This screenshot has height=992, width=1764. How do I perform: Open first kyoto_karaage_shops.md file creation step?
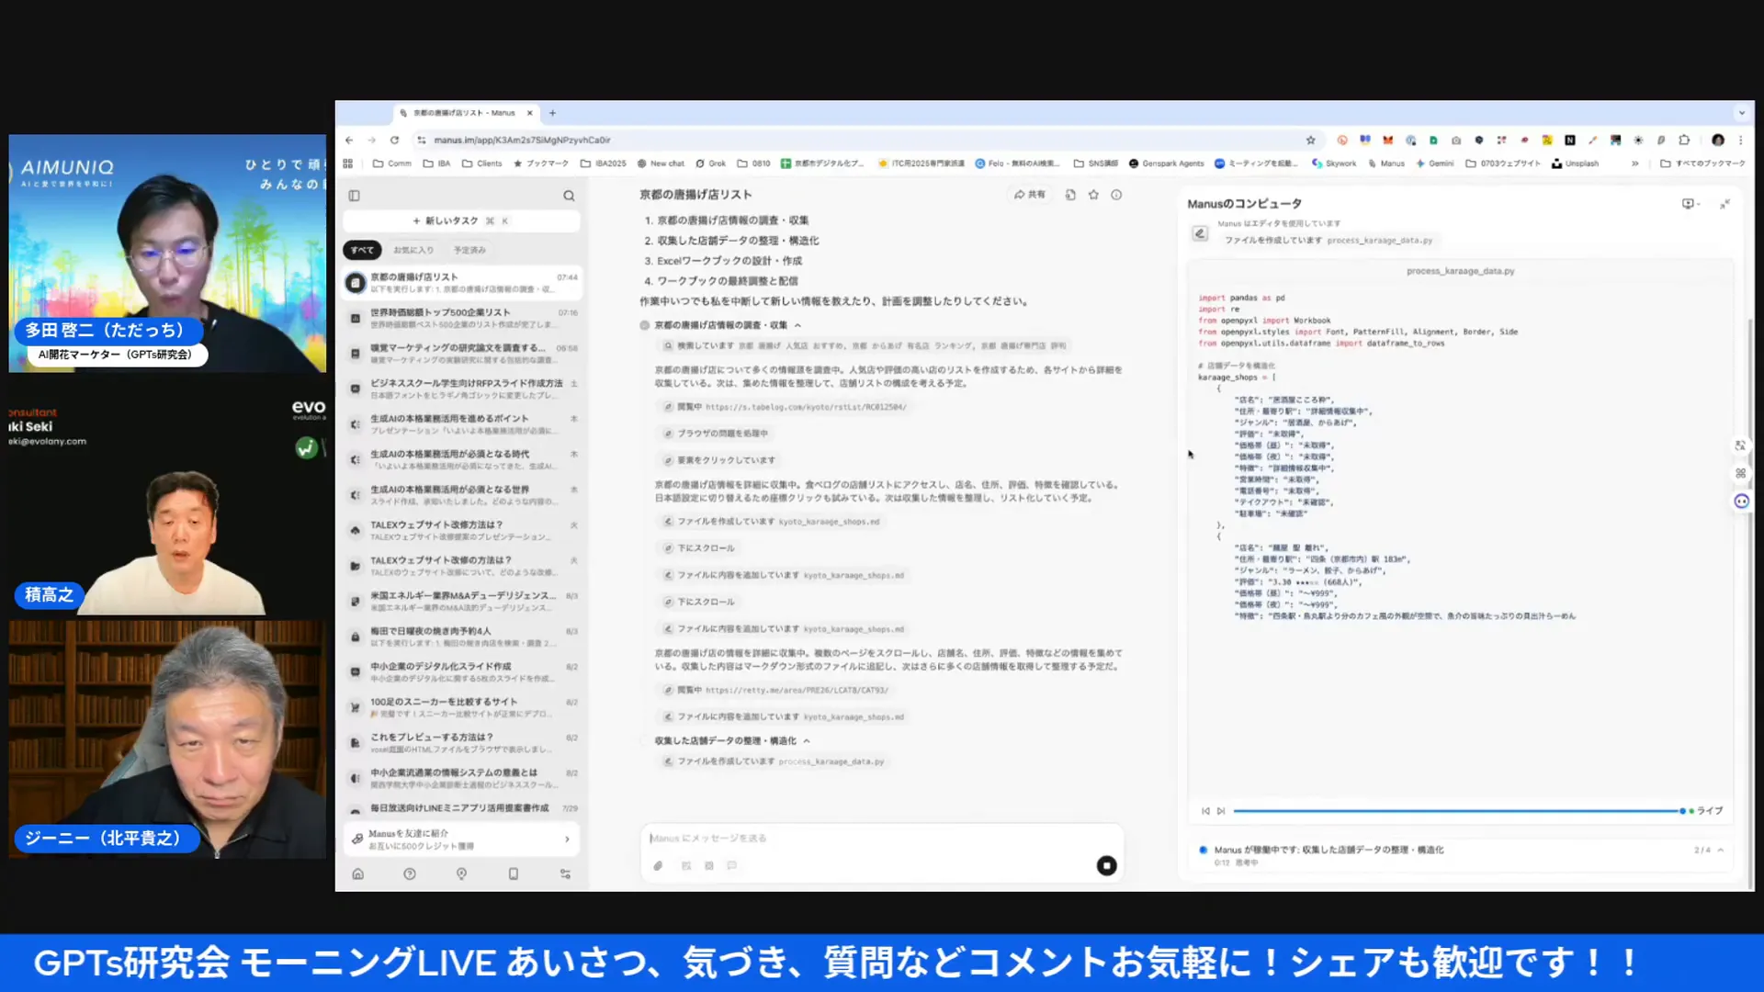click(771, 521)
